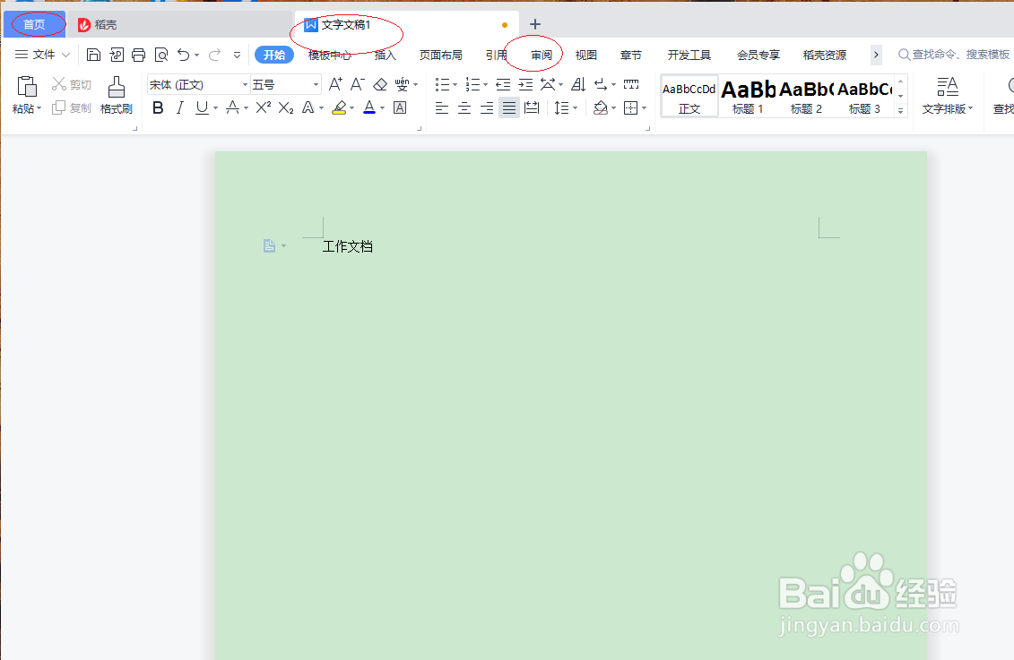Toggle Italic formatting
1014x660 pixels.
point(180,107)
